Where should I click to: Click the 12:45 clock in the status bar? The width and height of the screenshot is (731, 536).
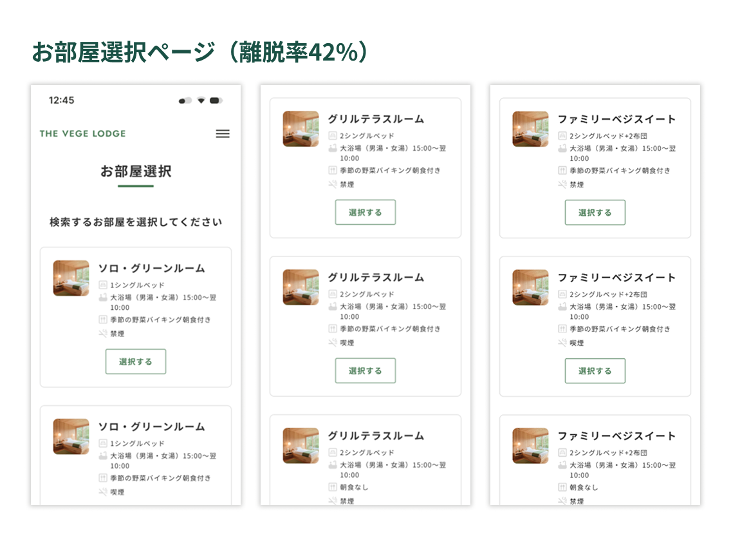coord(62,100)
